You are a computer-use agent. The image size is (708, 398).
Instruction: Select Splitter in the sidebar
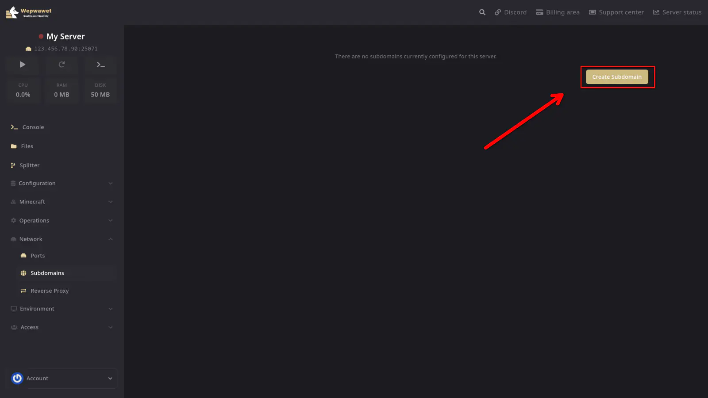(29, 165)
